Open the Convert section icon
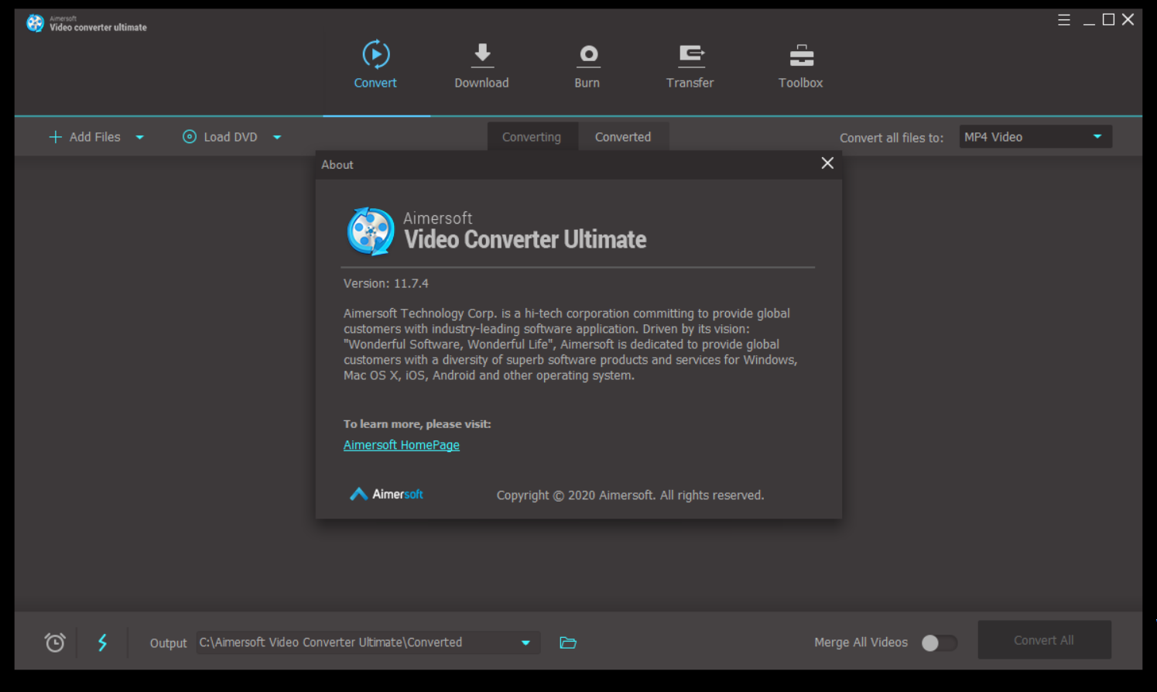Viewport: 1157px width, 692px height. point(376,55)
